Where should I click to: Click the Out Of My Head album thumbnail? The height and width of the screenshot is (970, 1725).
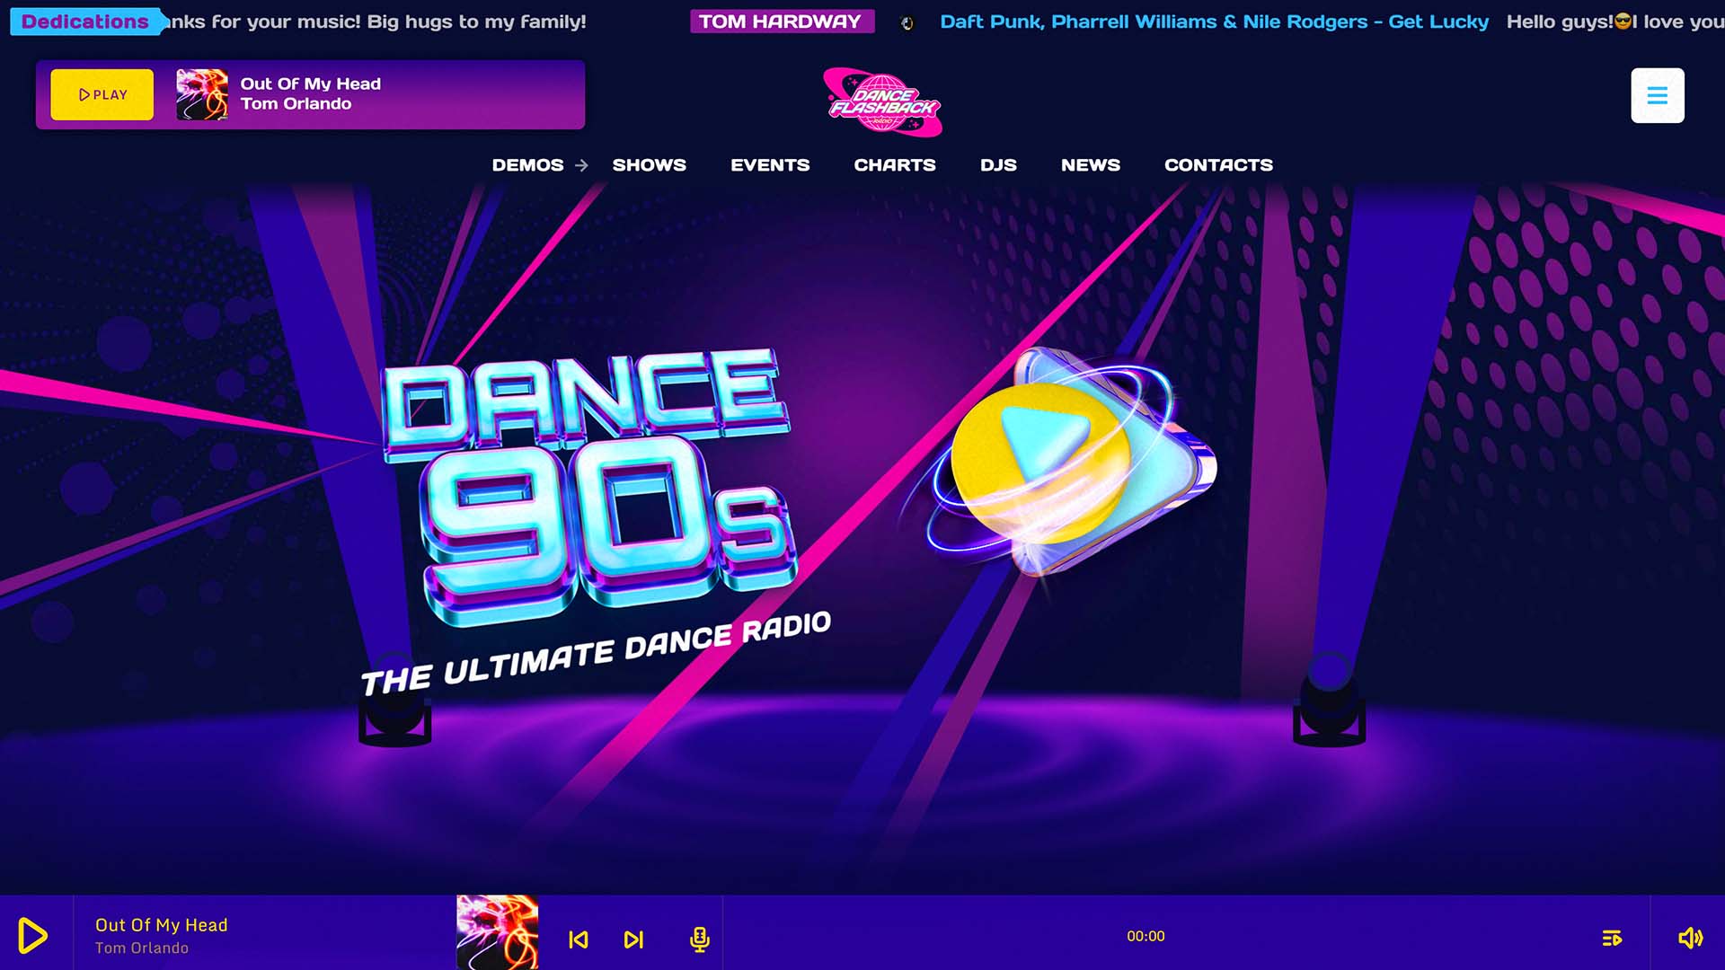tap(497, 934)
